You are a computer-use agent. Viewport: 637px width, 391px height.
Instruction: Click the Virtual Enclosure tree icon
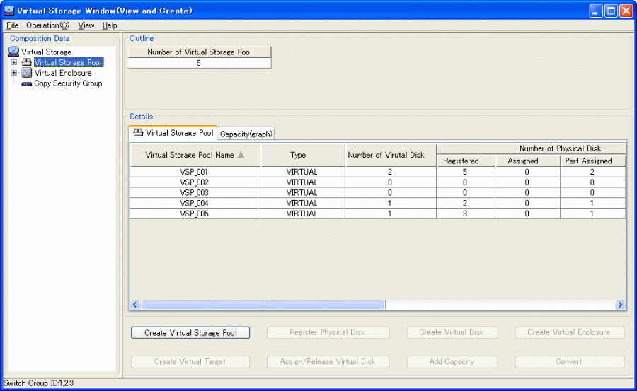click(27, 73)
